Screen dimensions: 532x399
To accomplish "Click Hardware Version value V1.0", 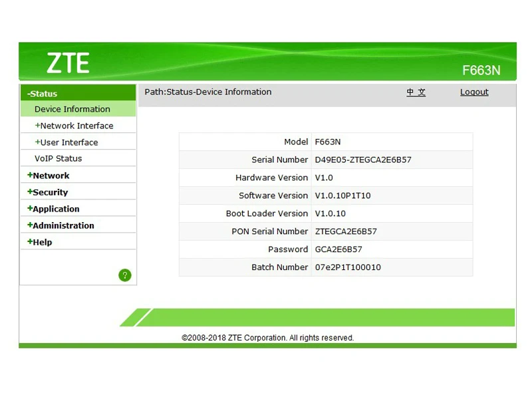I will coord(324,178).
